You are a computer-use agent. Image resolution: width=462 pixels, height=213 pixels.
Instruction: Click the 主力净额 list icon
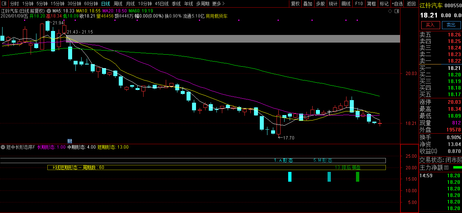pyautogui.click(x=446, y=167)
